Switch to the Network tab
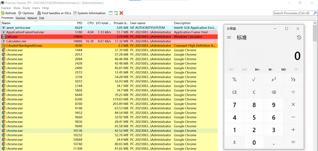Image resolution: width=318 pixels, height=151 pixels. pyautogui.click(x=32, y=18)
